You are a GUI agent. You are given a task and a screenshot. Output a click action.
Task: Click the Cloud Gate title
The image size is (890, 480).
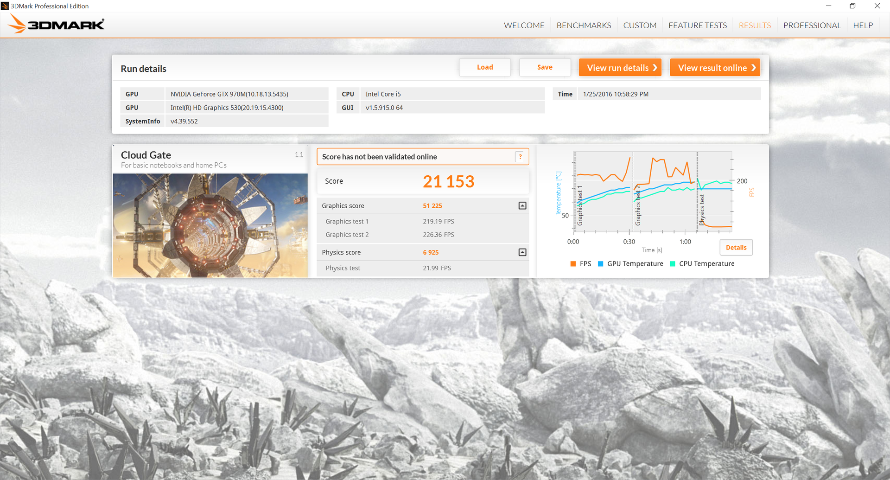(x=146, y=155)
